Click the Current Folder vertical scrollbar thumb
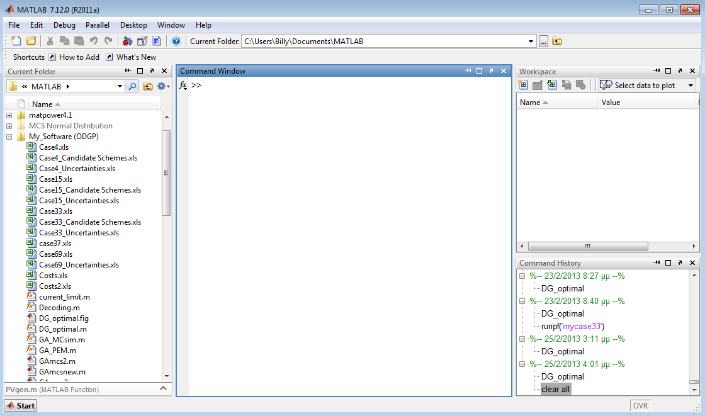Viewport: 705px width, 416px height. point(166,173)
